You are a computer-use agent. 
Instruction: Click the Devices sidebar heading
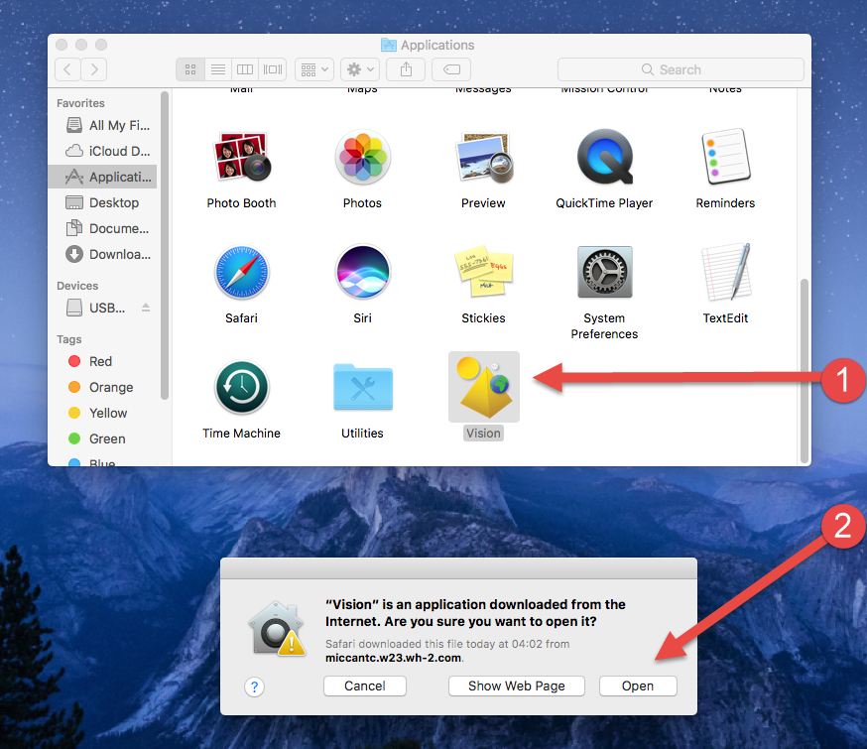tap(77, 286)
